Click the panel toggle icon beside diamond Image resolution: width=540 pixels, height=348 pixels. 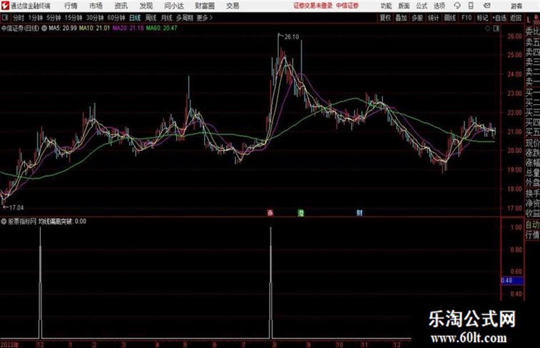click(496, 29)
